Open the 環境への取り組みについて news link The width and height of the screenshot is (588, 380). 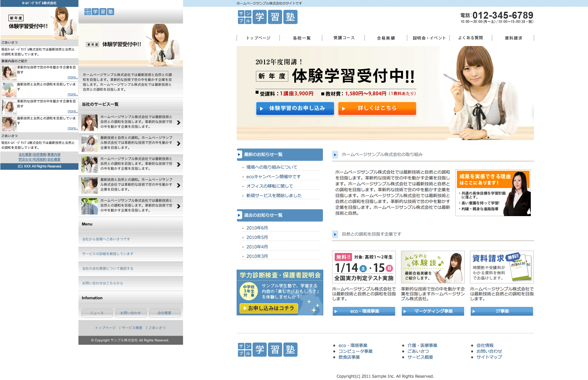(272, 167)
